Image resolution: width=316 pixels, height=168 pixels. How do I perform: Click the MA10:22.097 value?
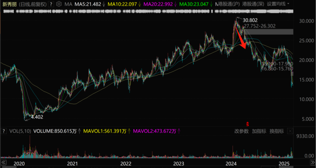tap(122, 4)
